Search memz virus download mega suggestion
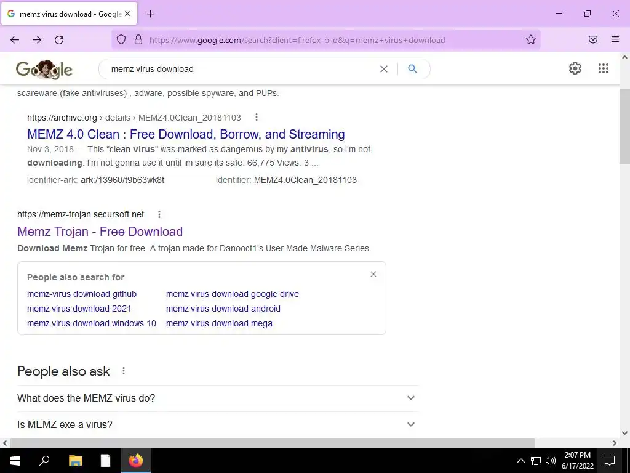This screenshot has width=630, height=473. 220,323
